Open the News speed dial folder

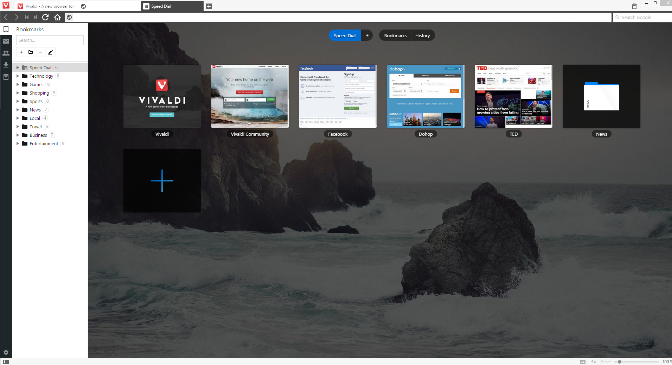pyautogui.click(x=602, y=96)
